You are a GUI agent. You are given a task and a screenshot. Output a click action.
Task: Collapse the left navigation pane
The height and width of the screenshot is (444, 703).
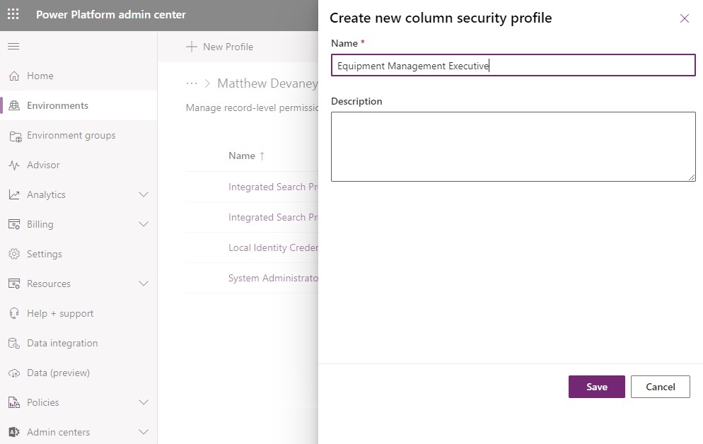click(x=13, y=47)
